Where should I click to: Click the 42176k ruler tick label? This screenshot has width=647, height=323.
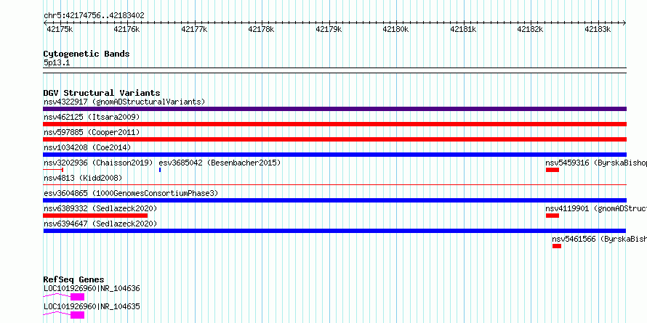(127, 29)
